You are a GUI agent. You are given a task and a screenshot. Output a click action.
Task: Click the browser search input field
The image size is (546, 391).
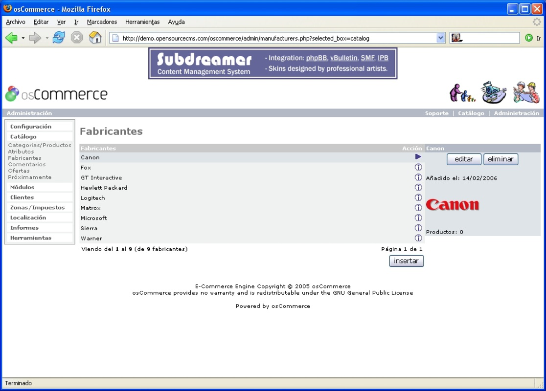[491, 38]
